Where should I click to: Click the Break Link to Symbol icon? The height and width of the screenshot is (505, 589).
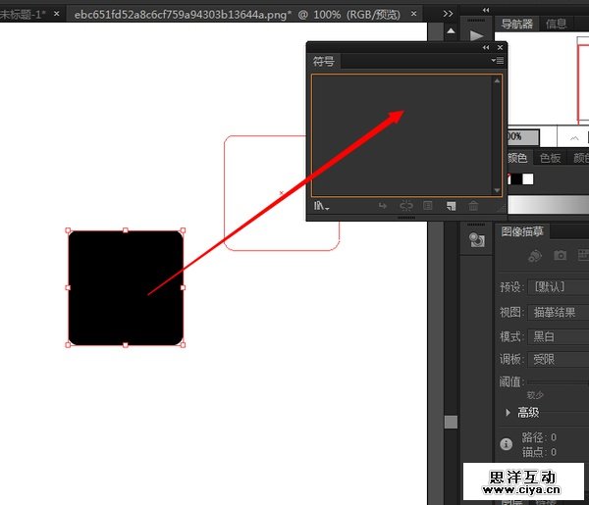(x=406, y=206)
